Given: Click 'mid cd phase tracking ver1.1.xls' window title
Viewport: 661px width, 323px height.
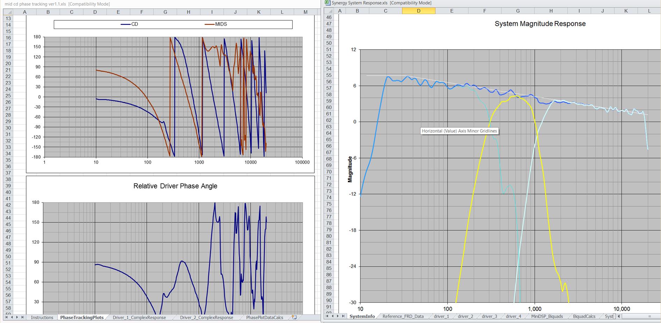Looking at the screenshot, I should click(35, 4).
